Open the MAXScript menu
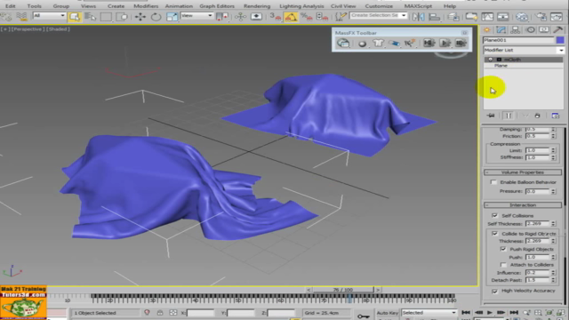The image size is (569, 320). coord(418,6)
